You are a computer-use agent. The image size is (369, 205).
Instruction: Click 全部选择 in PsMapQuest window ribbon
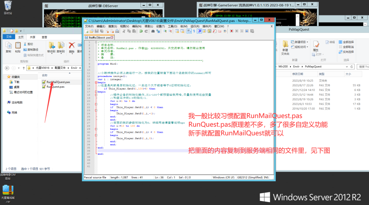click(x=346, y=42)
